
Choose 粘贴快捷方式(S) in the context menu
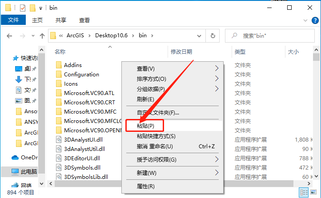pyautogui.click(x=173, y=136)
